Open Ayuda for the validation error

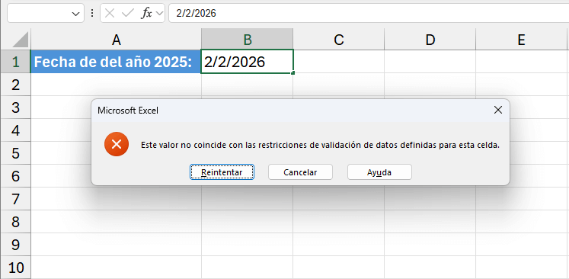coord(379,172)
